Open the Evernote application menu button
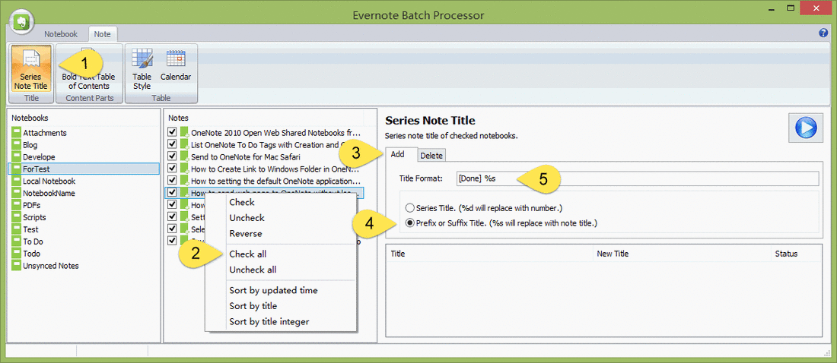This screenshot has width=837, height=363. pyautogui.click(x=21, y=22)
